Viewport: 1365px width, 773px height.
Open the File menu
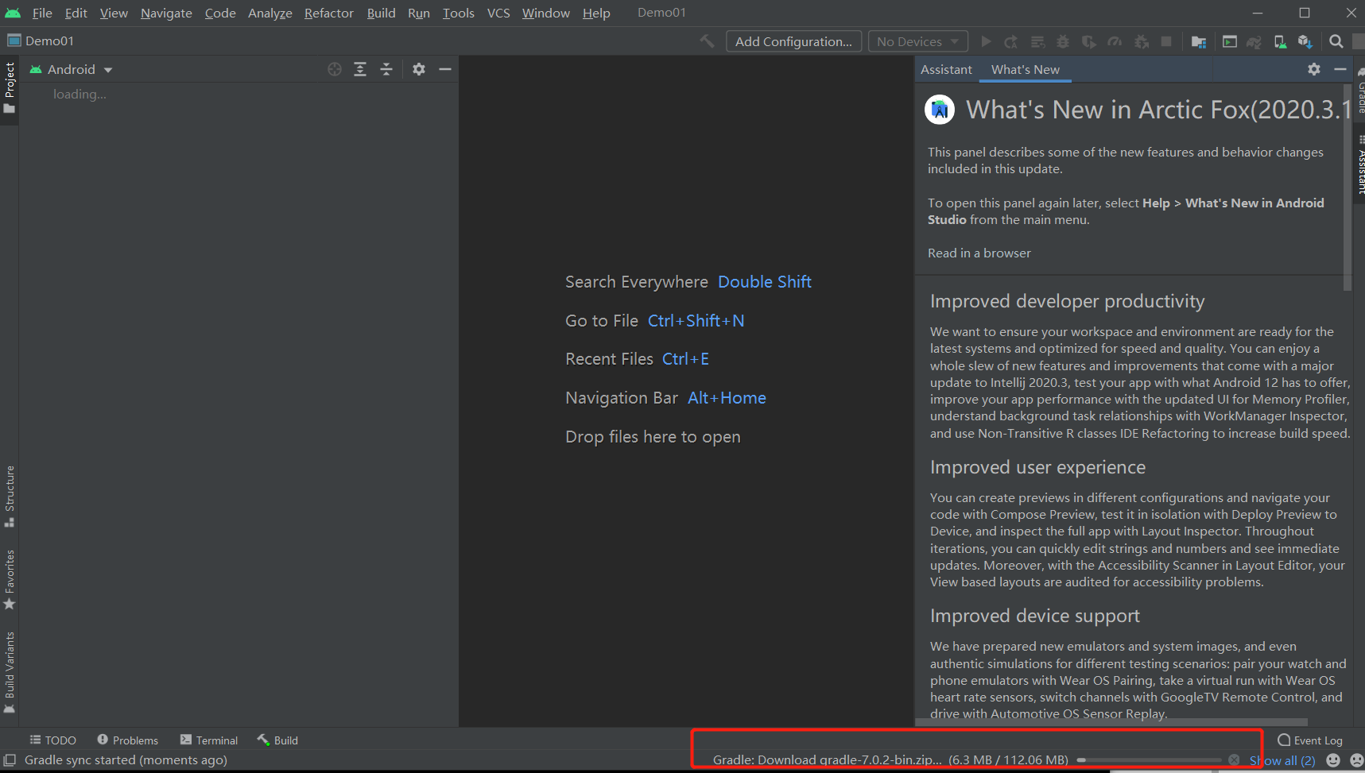click(x=42, y=13)
